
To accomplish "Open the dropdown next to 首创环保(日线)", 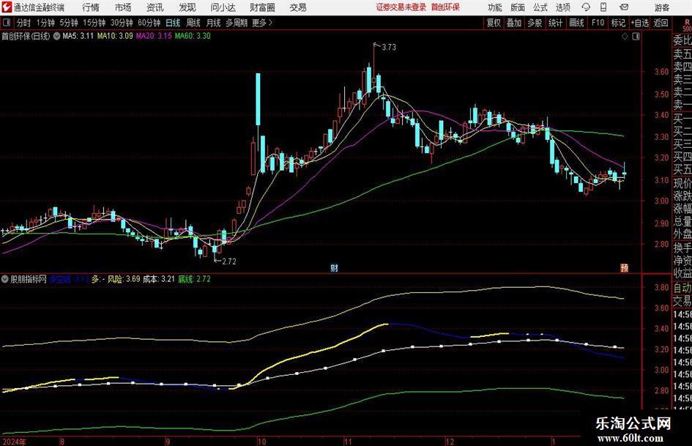I will pos(56,36).
